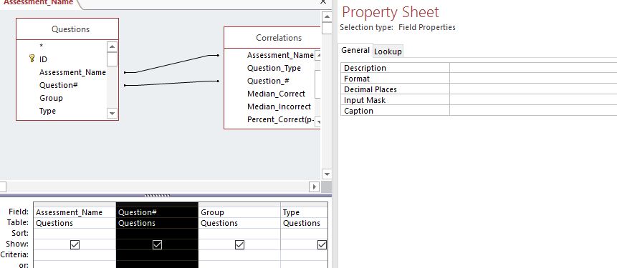Click the Group field cell in grid
Screen dimensions: 617x268
(x=239, y=212)
